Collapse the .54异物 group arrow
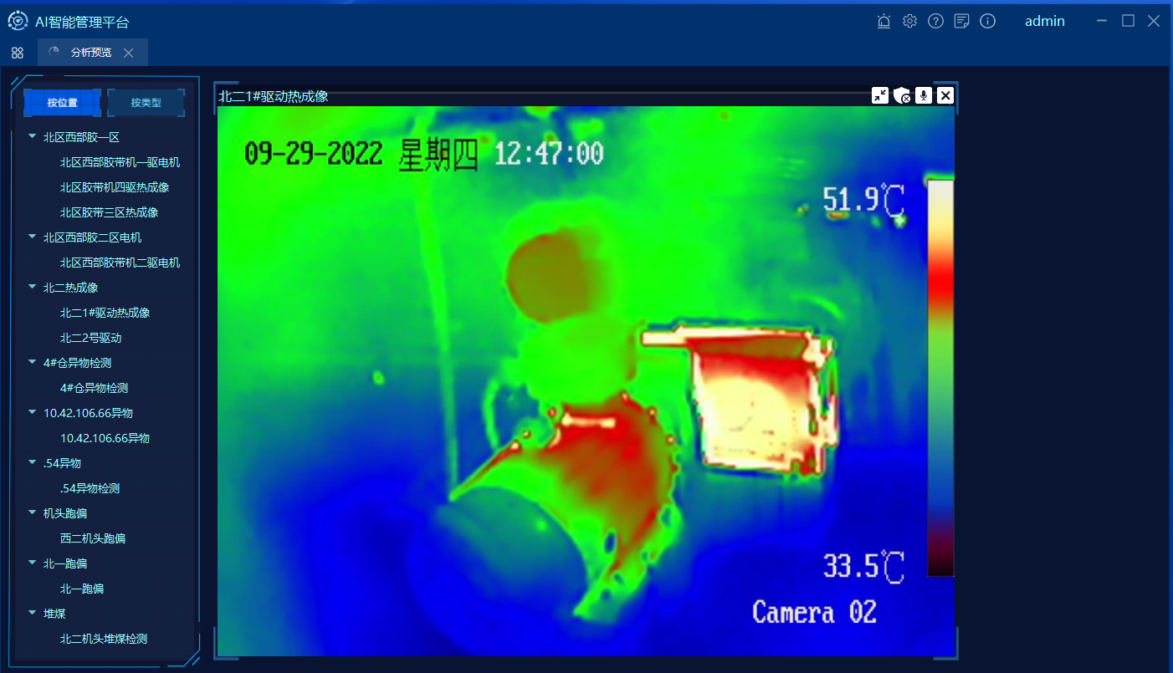 click(32, 462)
